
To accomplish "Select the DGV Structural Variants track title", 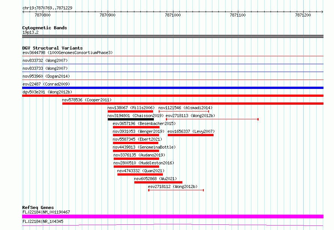I will [53, 48].
